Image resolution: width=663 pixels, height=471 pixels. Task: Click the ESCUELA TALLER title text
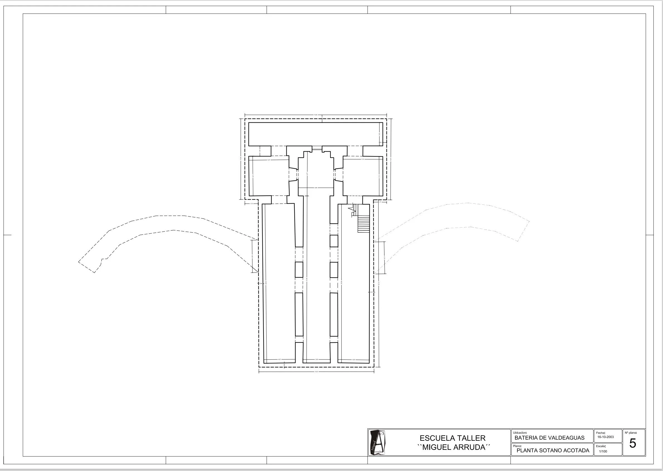(452, 438)
